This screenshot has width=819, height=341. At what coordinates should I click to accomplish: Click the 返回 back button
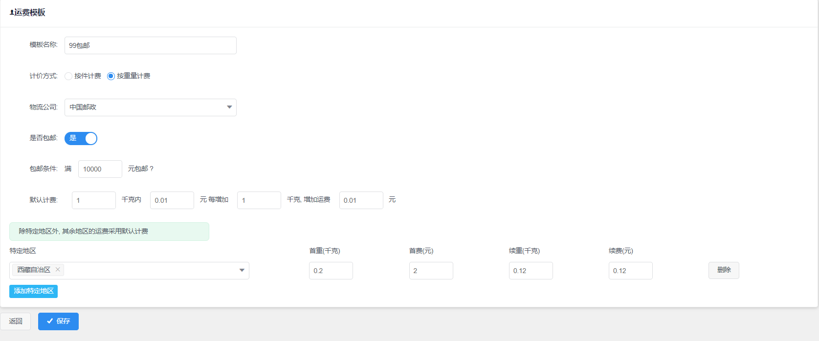tap(16, 321)
